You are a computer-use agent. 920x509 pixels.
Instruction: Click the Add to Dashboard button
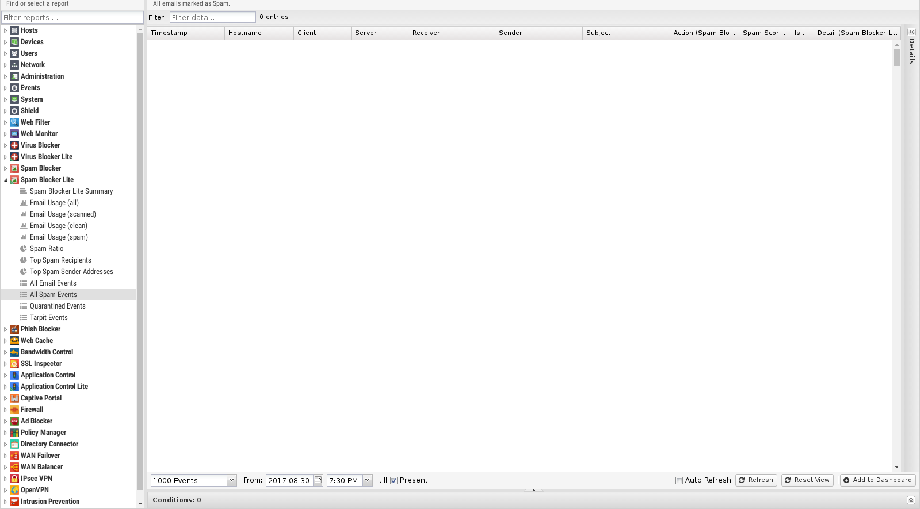click(x=877, y=480)
